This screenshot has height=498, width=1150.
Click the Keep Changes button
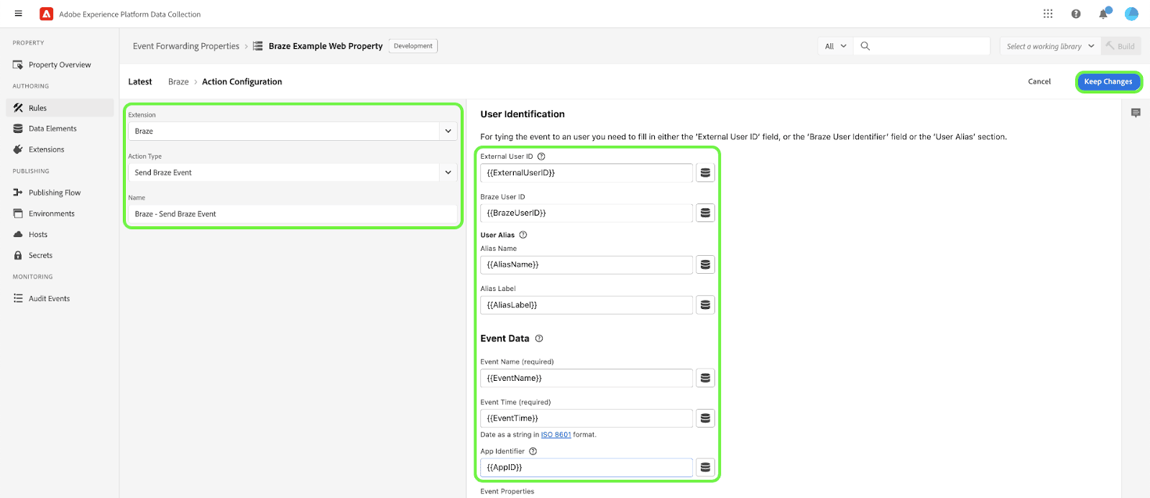(1108, 82)
